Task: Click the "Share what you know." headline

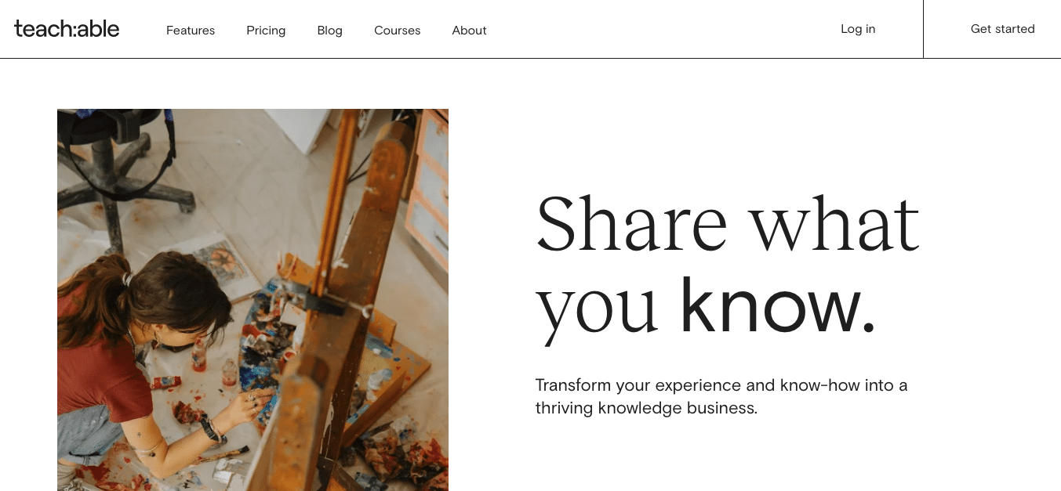Action: coord(726,266)
